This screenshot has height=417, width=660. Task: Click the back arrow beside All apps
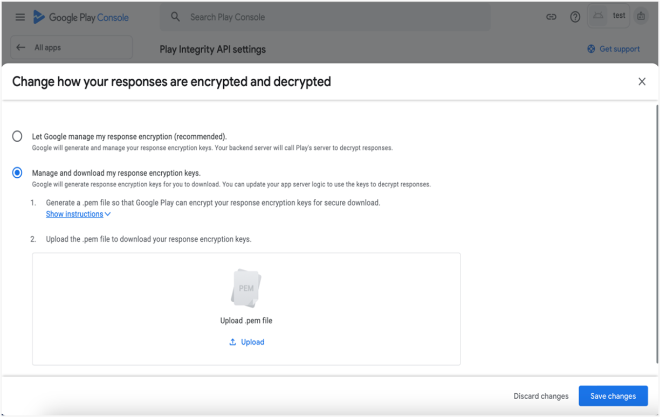[x=20, y=47]
